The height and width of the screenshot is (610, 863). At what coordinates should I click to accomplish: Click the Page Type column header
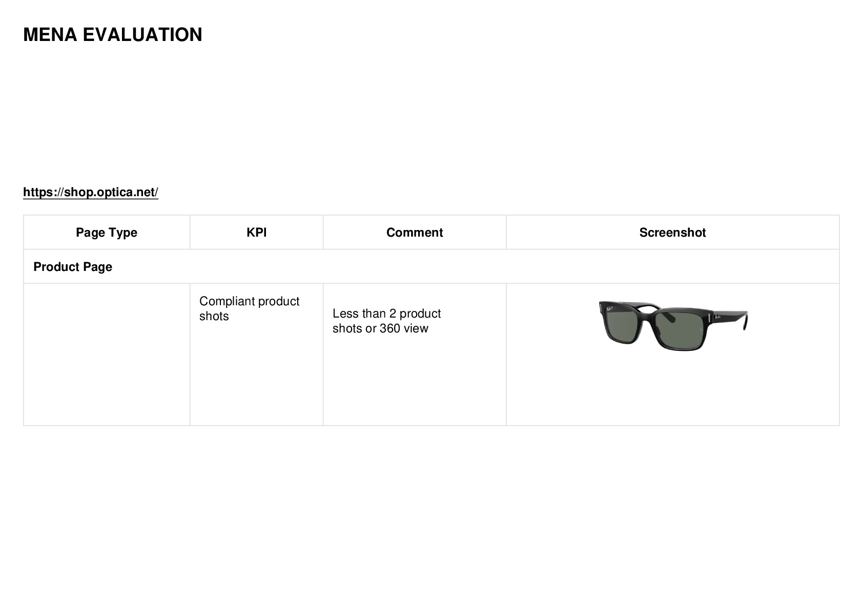107,233
